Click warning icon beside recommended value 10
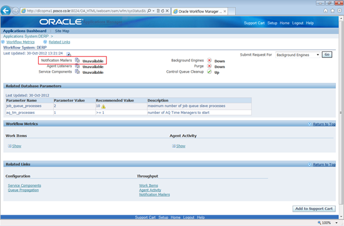 coord(103,106)
